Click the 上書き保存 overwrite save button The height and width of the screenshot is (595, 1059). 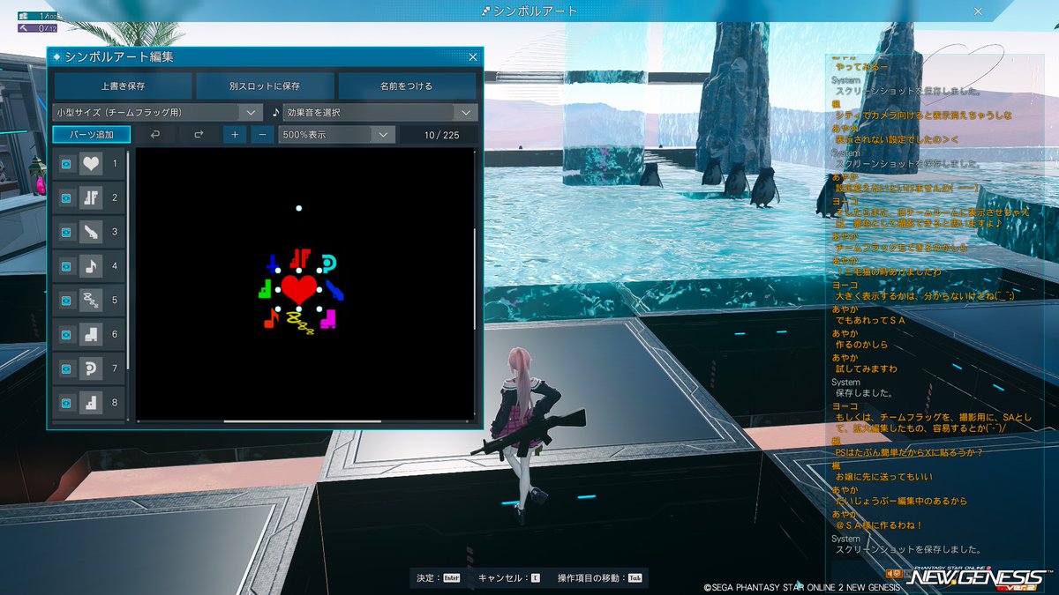[x=123, y=86]
